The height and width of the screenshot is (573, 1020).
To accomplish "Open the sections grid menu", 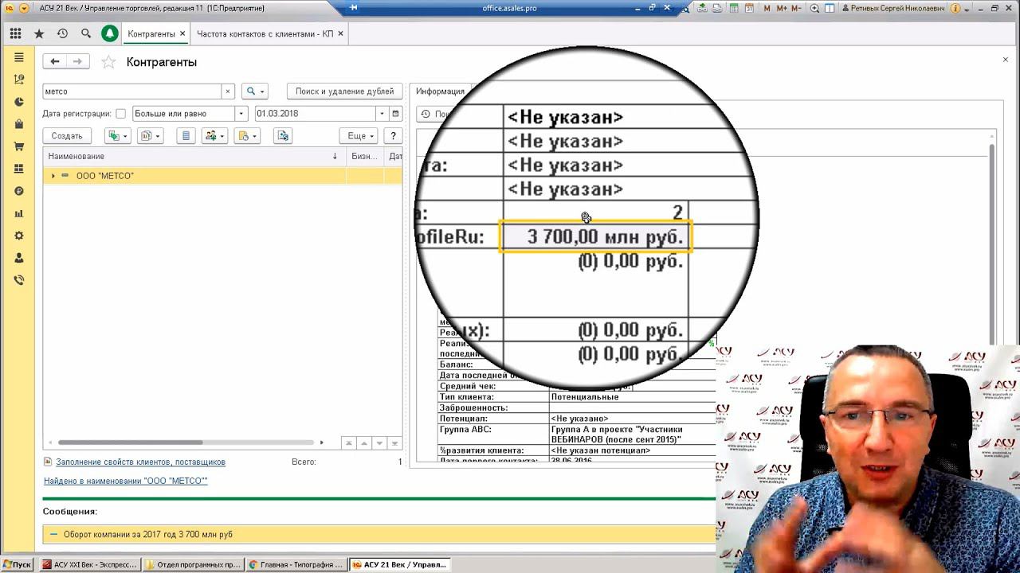I will point(16,34).
